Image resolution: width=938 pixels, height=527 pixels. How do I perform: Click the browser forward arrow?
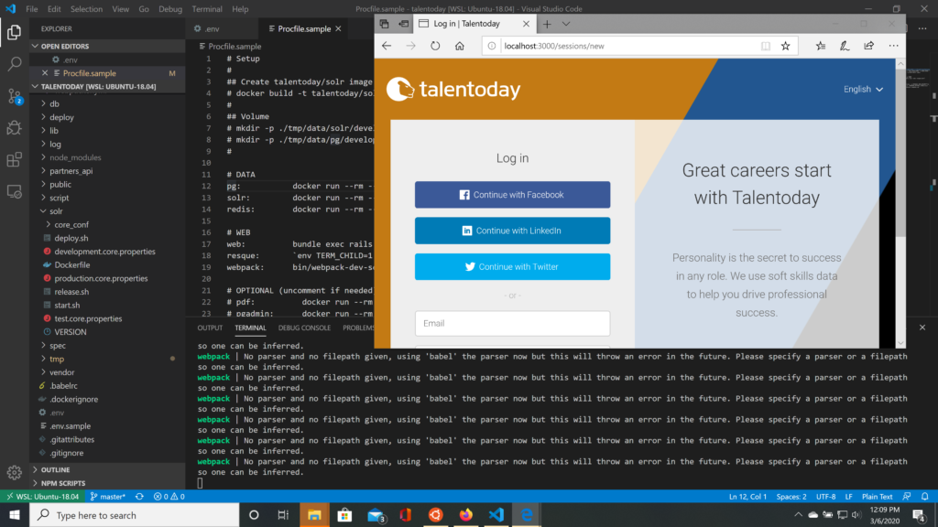[410, 46]
